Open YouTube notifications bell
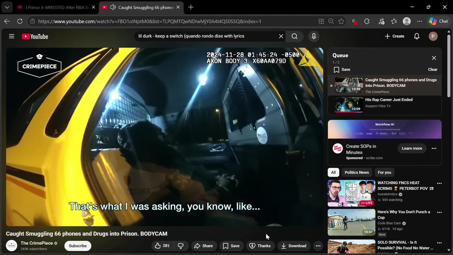Screen dimensions: 453x255 [x=417, y=36]
